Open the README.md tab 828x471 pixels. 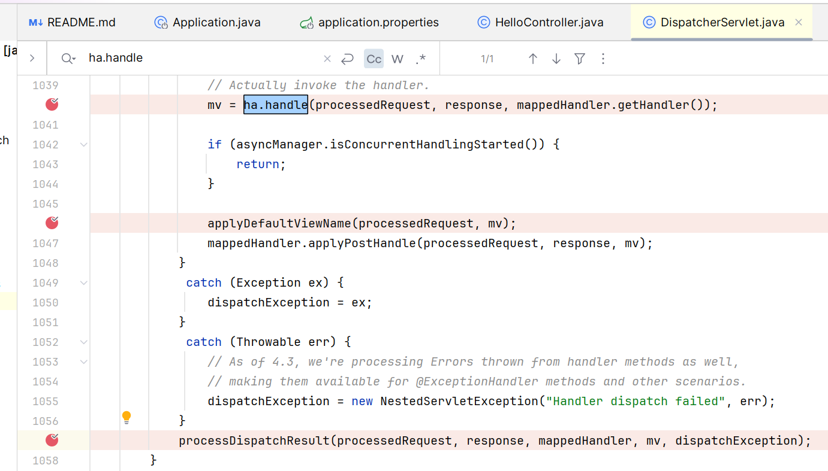click(x=72, y=23)
